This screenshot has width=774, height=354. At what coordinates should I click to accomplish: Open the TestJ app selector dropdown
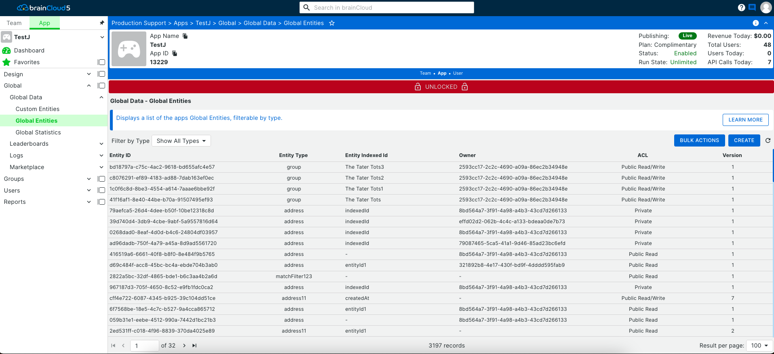(x=102, y=37)
